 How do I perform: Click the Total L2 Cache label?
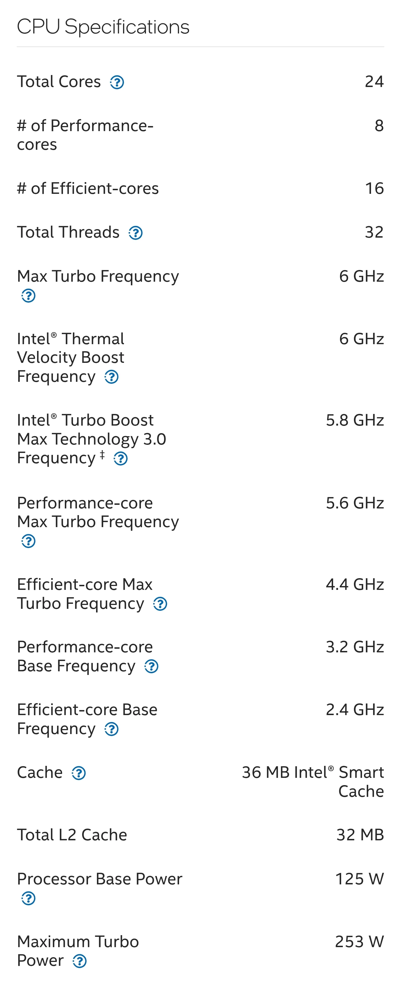(x=72, y=835)
